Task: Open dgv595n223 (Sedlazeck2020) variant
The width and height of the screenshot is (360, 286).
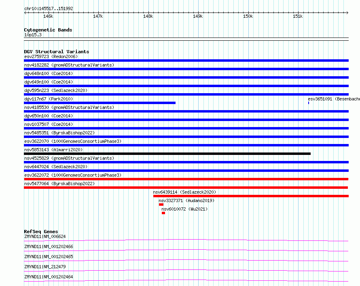Action: 56,90
